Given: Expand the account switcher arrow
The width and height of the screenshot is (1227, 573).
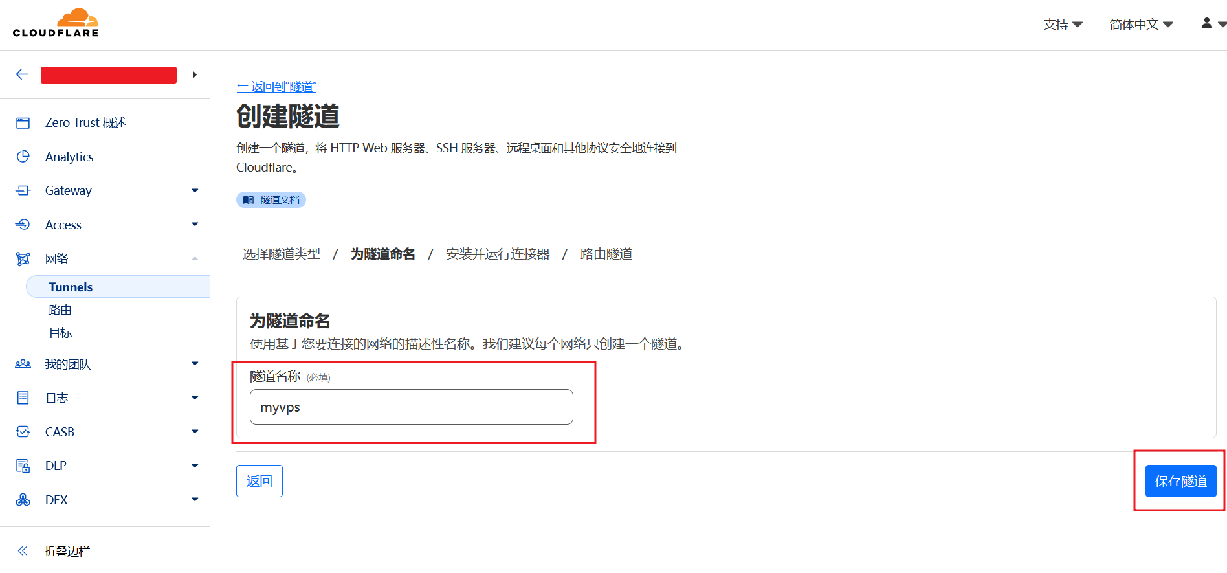Looking at the screenshot, I should pos(195,74).
